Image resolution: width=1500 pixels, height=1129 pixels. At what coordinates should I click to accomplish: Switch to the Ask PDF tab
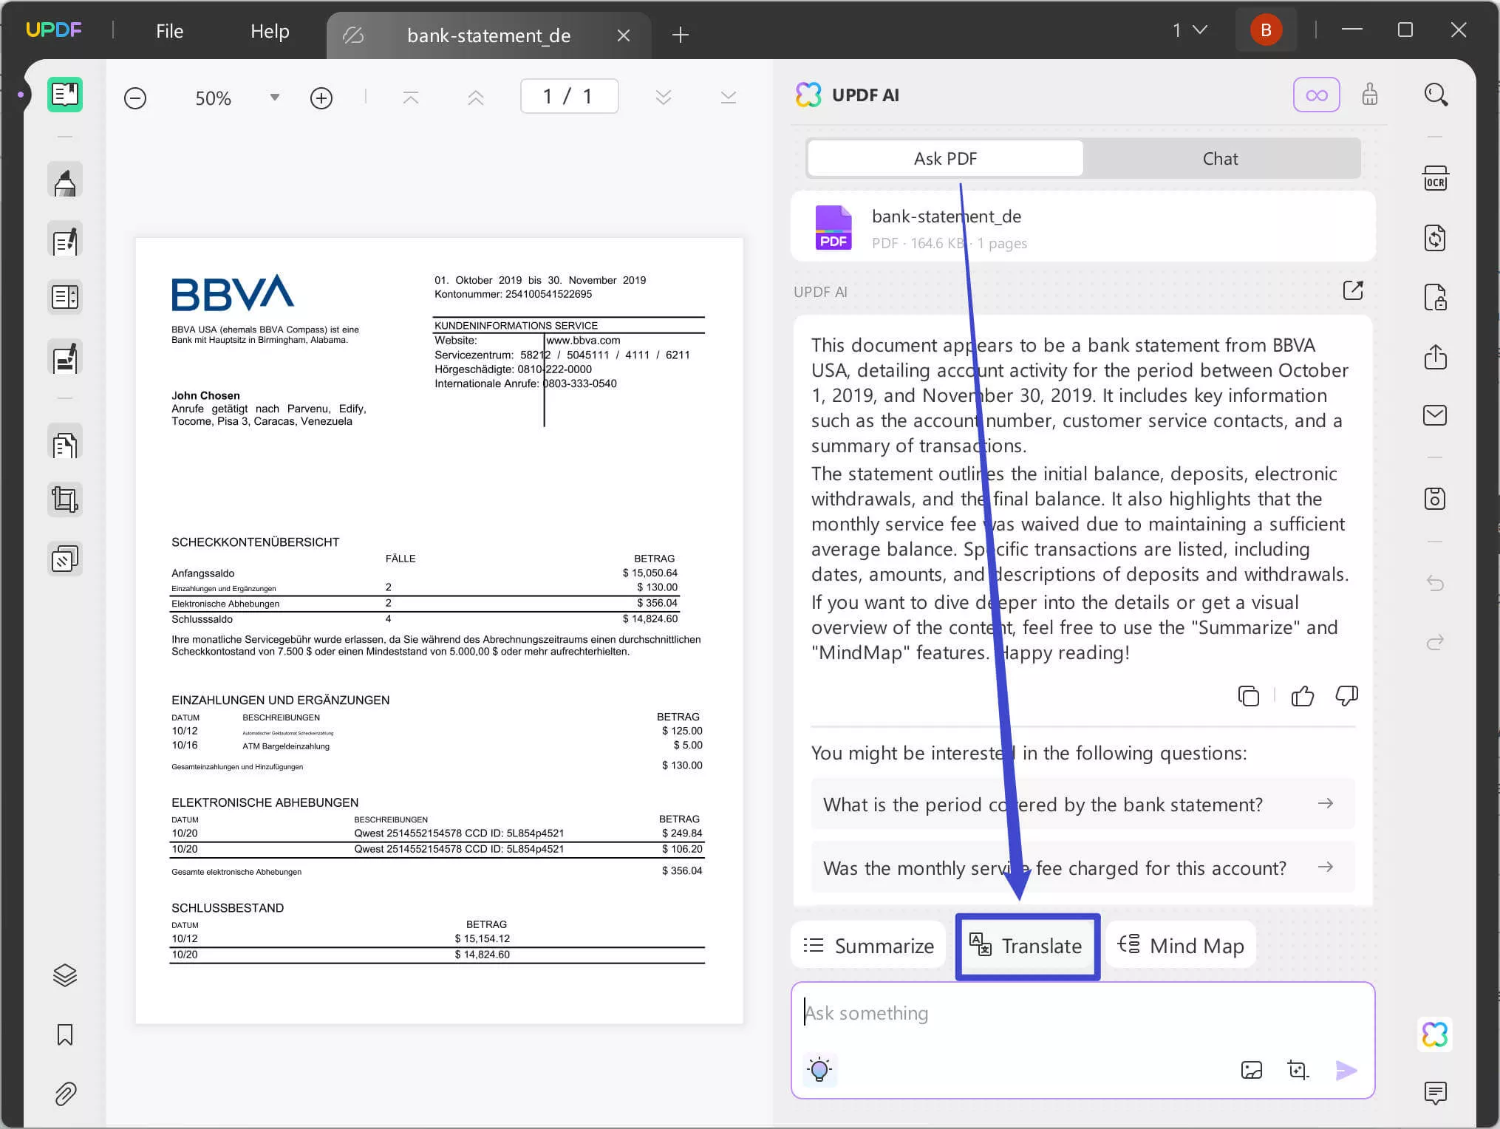pyautogui.click(x=945, y=158)
